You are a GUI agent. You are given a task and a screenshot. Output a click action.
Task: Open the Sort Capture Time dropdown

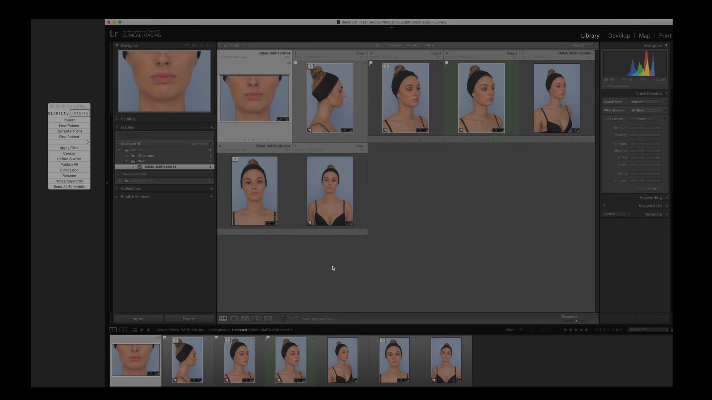click(x=323, y=319)
